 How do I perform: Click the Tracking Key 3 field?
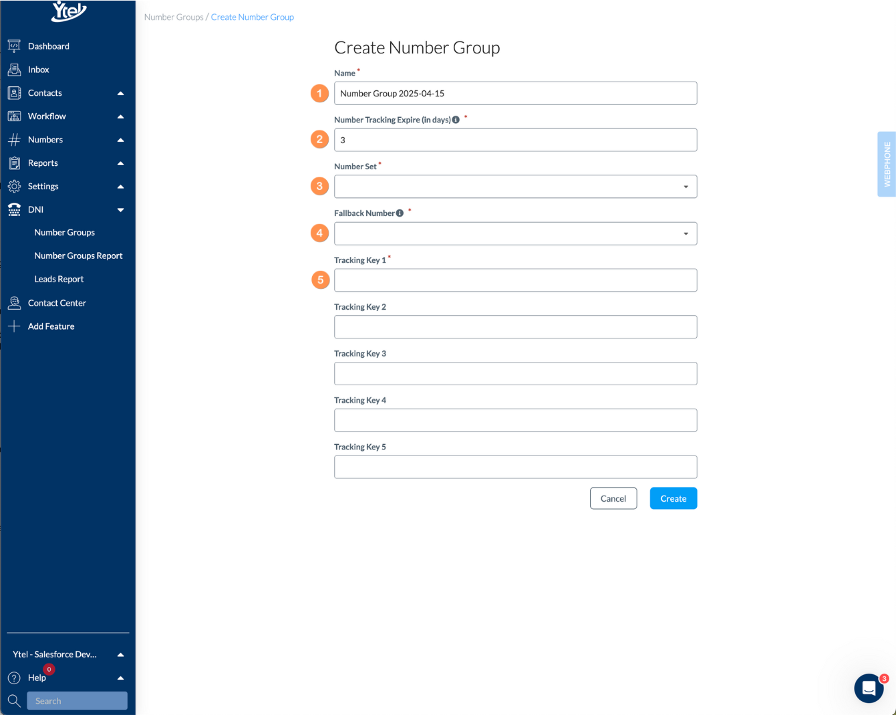pyautogui.click(x=515, y=373)
